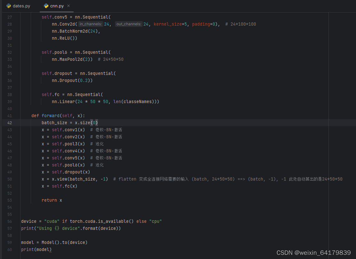Click line number 42 in the gutter

click(10, 123)
